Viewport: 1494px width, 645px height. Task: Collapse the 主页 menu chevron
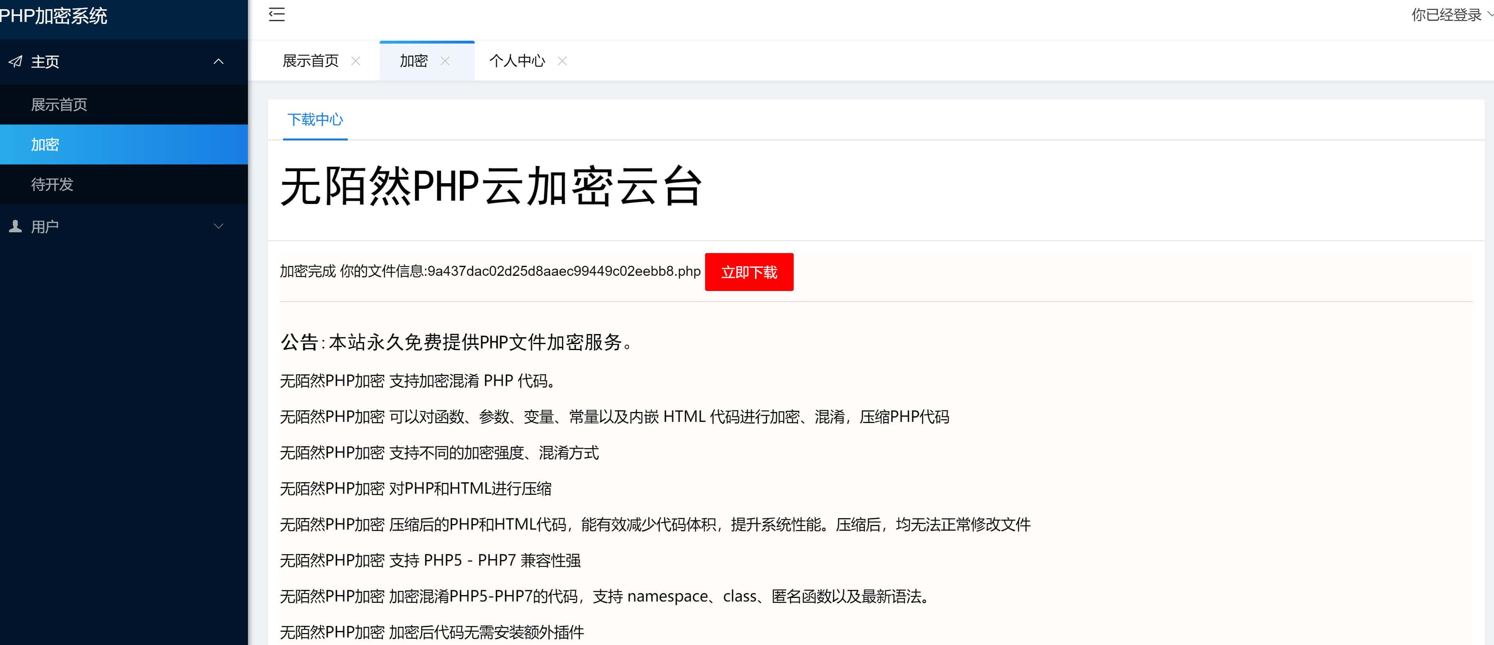click(x=218, y=61)
